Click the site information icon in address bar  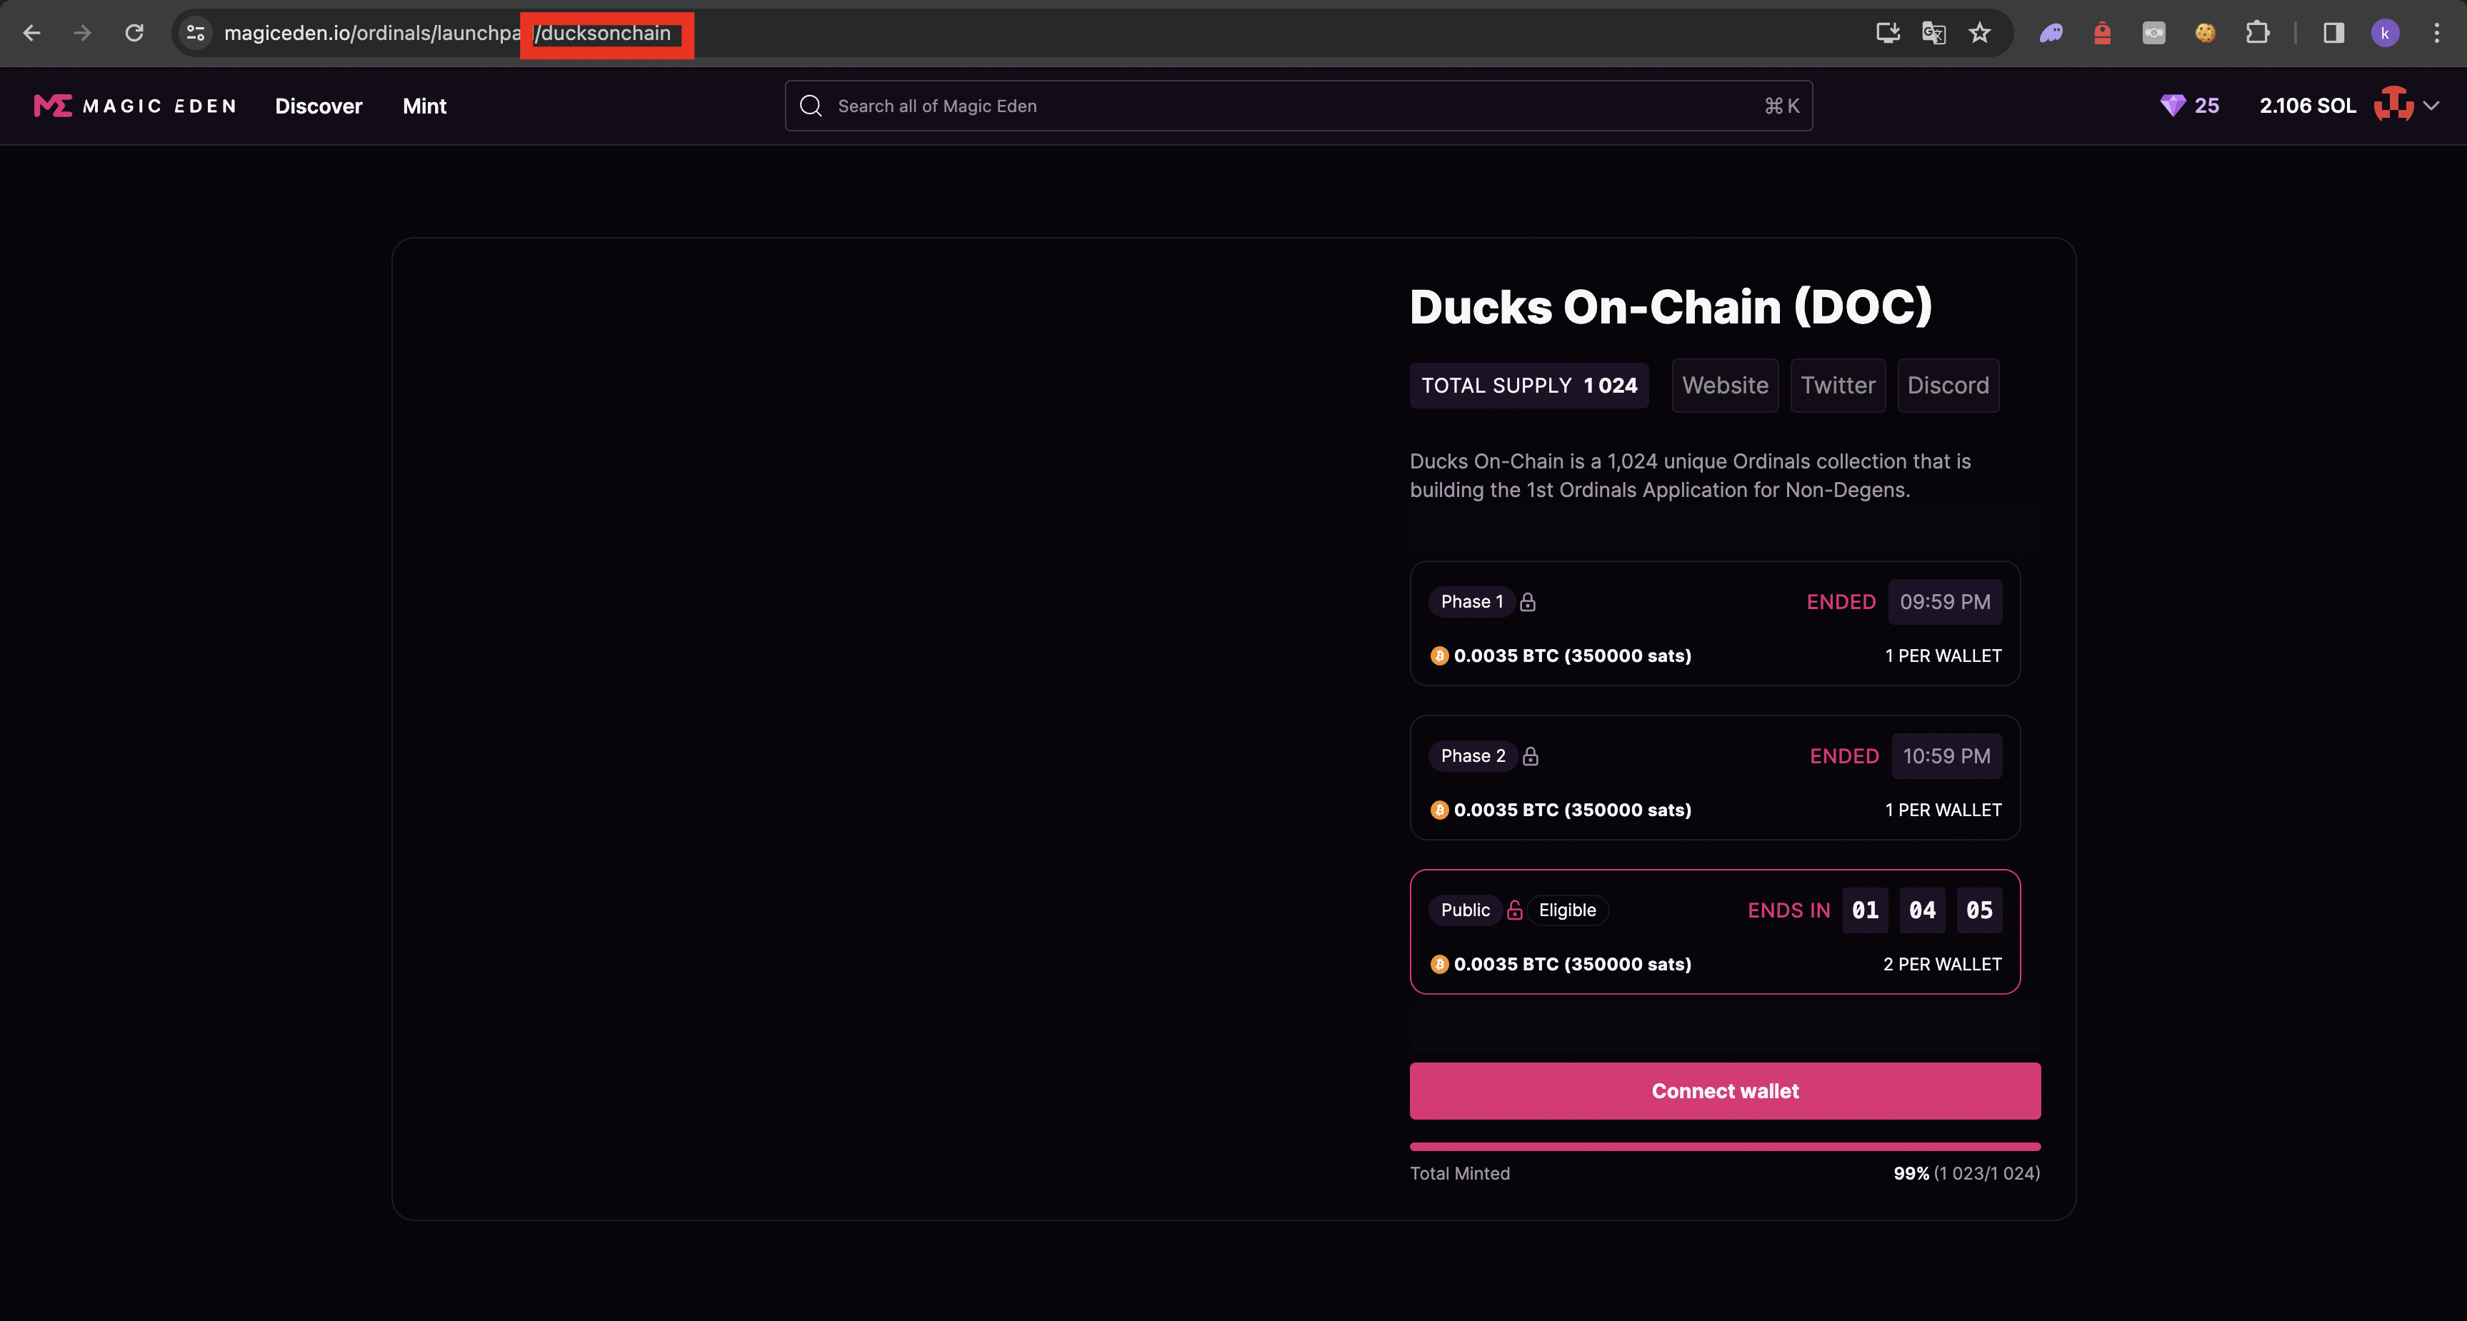(x=196, y=34)
